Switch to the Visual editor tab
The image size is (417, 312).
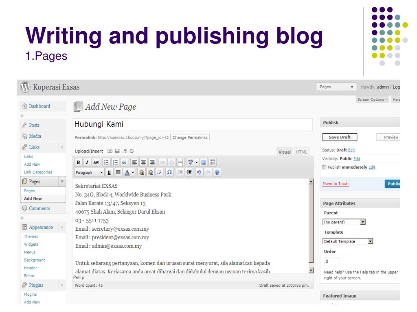pos(285,152)
